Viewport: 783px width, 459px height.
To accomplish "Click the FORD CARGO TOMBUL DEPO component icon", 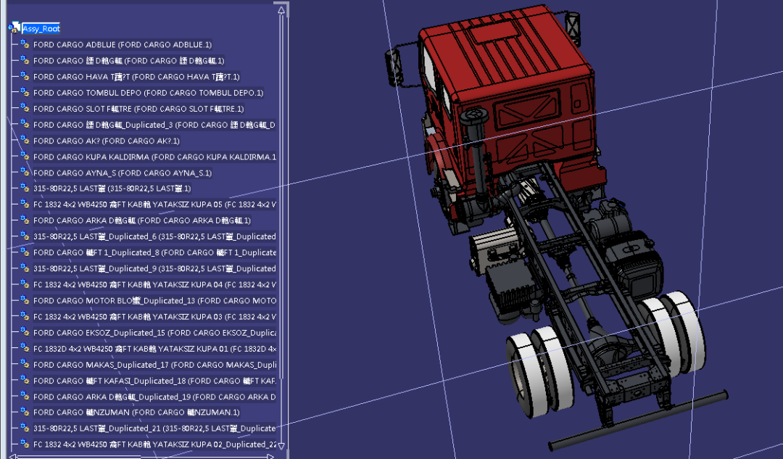I will point(25,92).
